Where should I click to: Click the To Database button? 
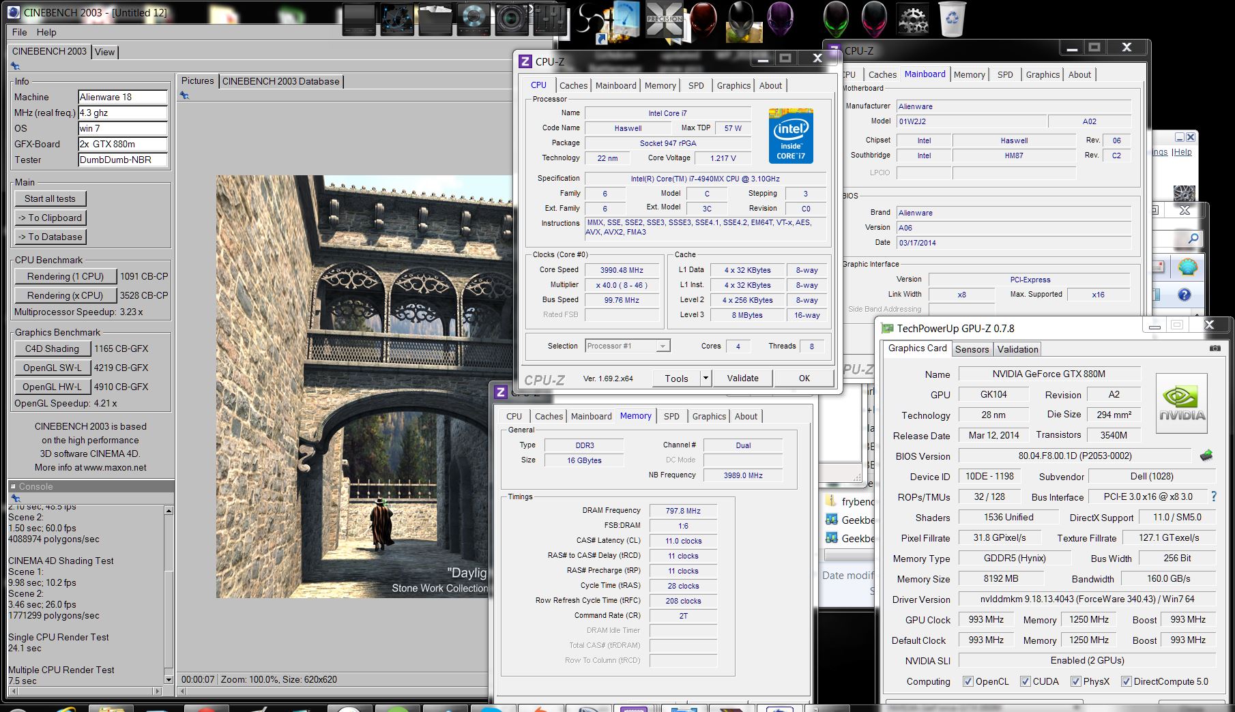[50, 237]
